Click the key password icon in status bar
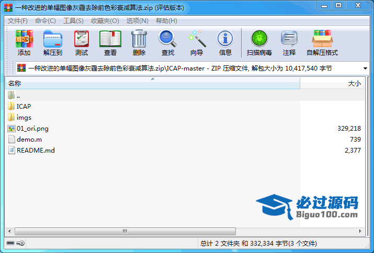 [x=20, y=243]
